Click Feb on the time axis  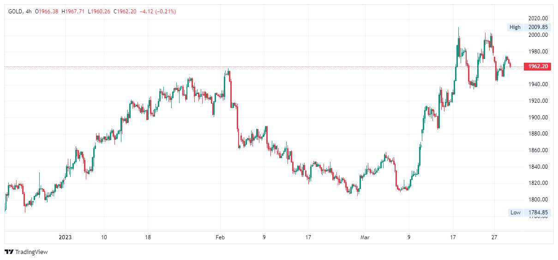[x=220, y=237]
